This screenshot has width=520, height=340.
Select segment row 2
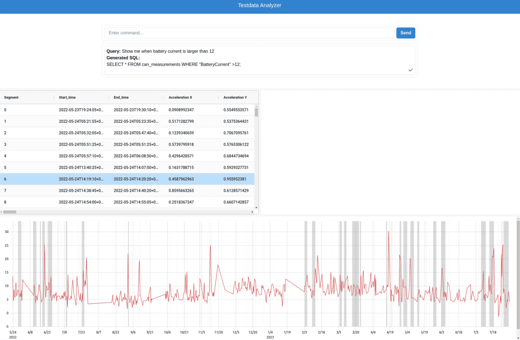(x=127, y=133)
